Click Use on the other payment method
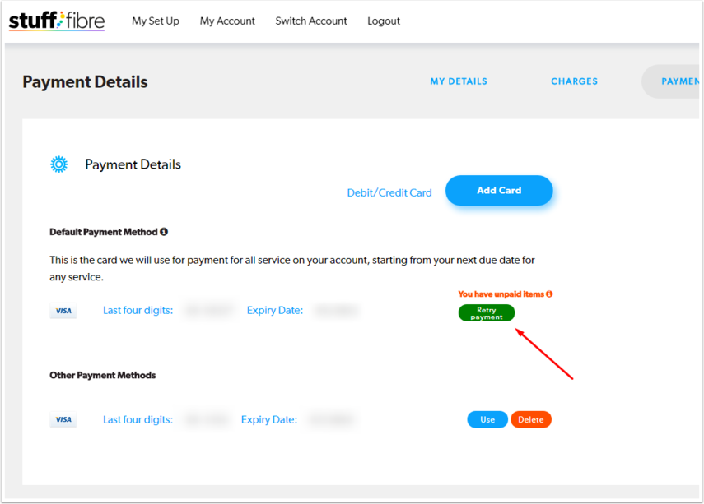The height and width of the screenshot is (504, 704). (487, 419)
